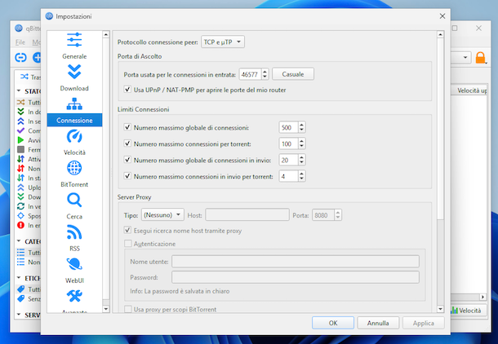Select the red arrows 'Non attivi' filter
Screen dimensions: 498x344
20,169
